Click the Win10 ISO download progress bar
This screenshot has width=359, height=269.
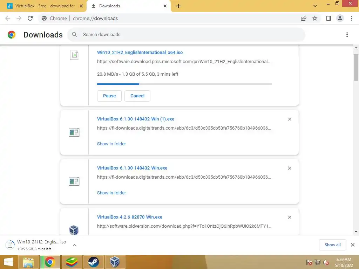(x=184, y=84)
